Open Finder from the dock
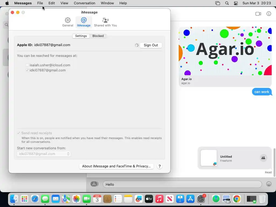Viewport: 276px width, 207px height. pos(14,199)
